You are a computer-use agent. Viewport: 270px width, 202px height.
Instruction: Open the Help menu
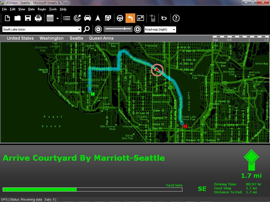click(x=63, y=9)
